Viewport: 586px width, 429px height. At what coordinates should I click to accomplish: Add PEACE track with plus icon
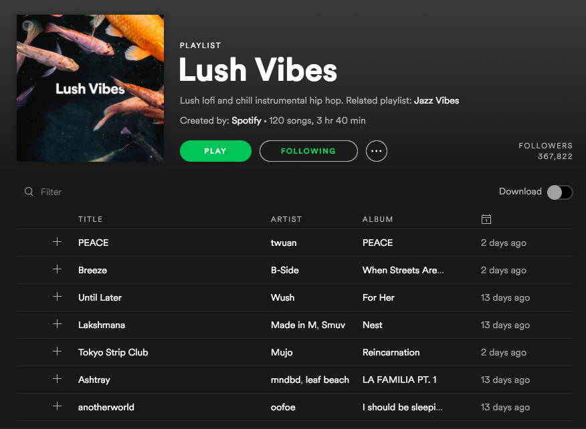pyautogui.click(x=57, y=242)
